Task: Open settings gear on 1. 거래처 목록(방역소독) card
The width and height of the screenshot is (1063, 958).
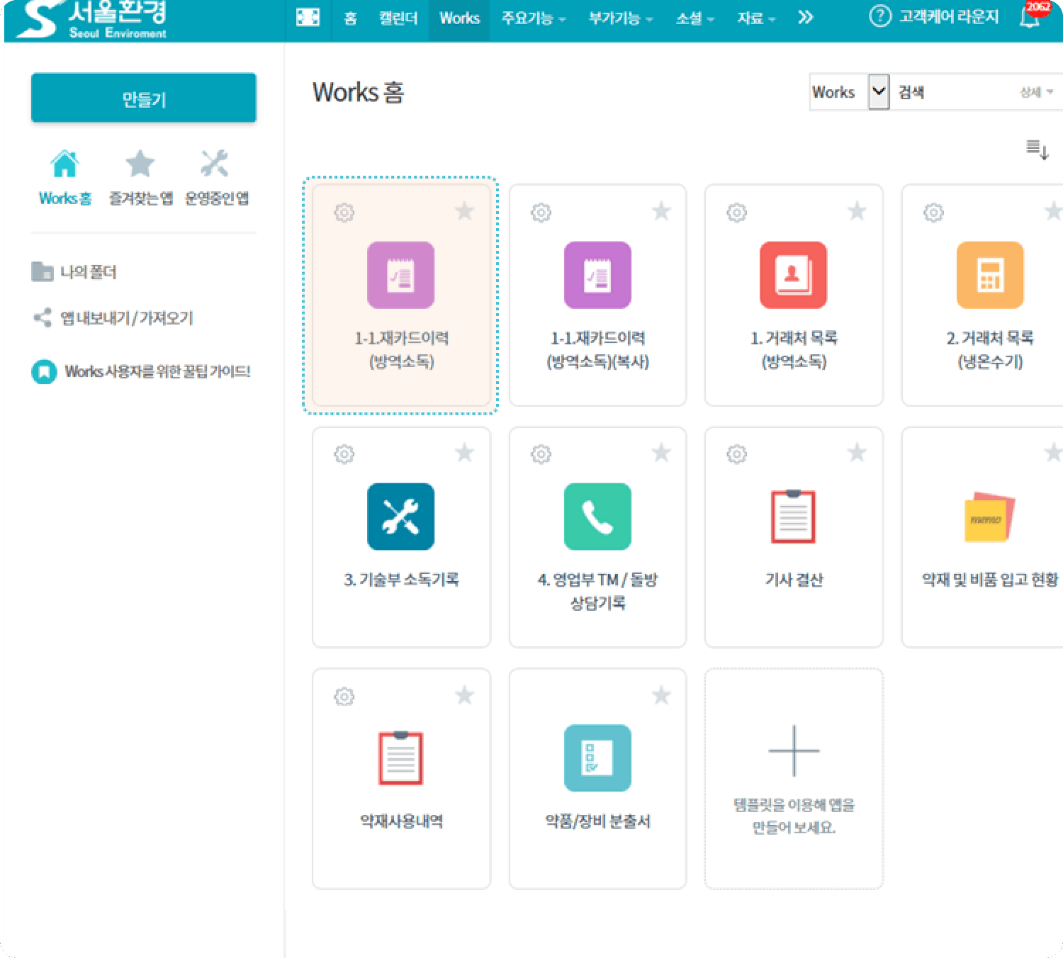Action: (737, 212)
